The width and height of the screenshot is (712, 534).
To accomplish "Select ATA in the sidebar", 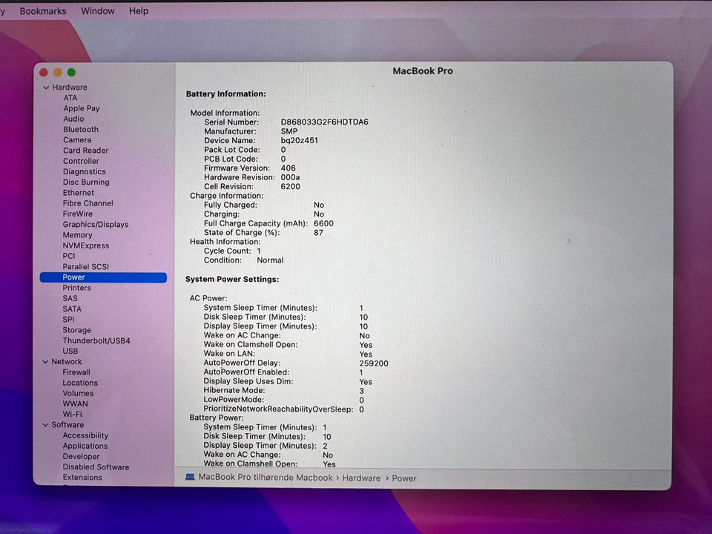I will pos(70,98).
